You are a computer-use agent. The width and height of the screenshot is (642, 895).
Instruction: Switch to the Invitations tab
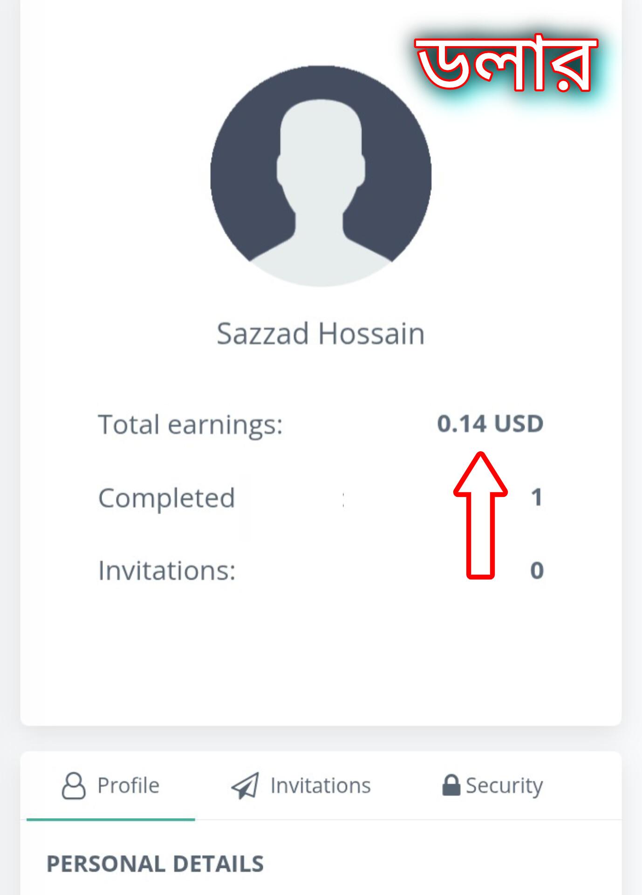pyautogui.click(x=301, y=785)
